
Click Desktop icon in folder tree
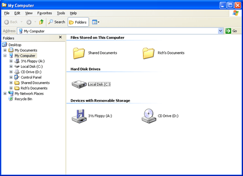click(5, 45)
